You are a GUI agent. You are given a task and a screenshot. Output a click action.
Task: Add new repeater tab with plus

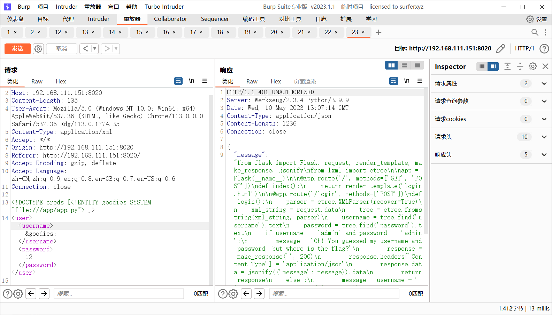[378, 32]
